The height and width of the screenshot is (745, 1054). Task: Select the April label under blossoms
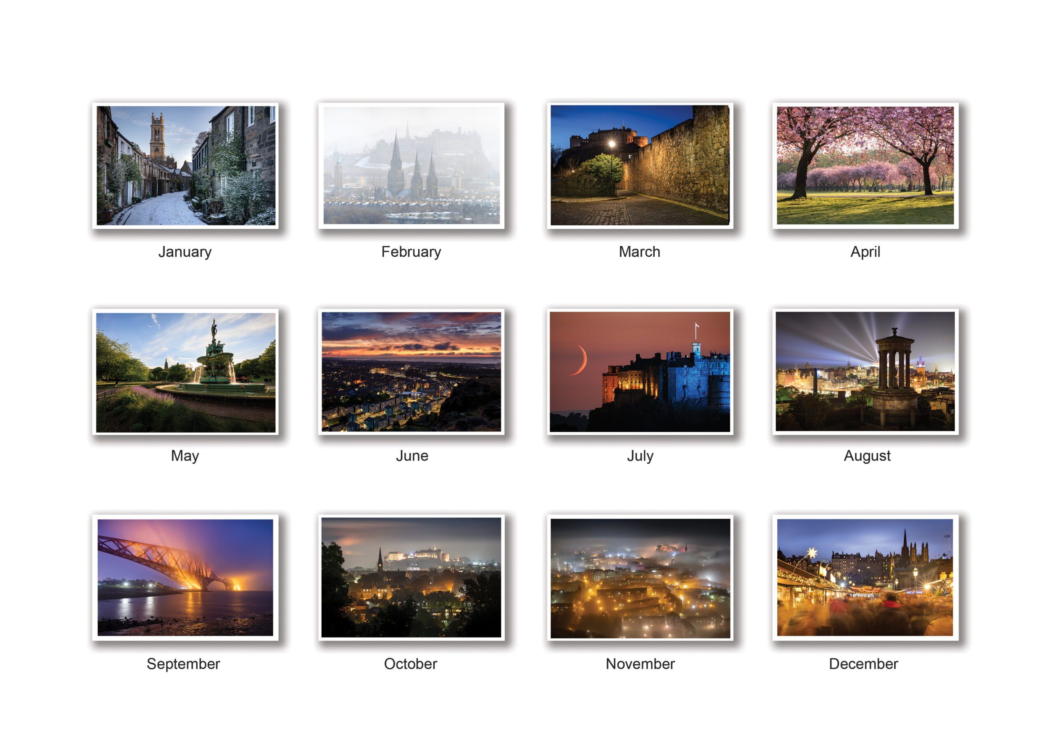click(865, 252)
